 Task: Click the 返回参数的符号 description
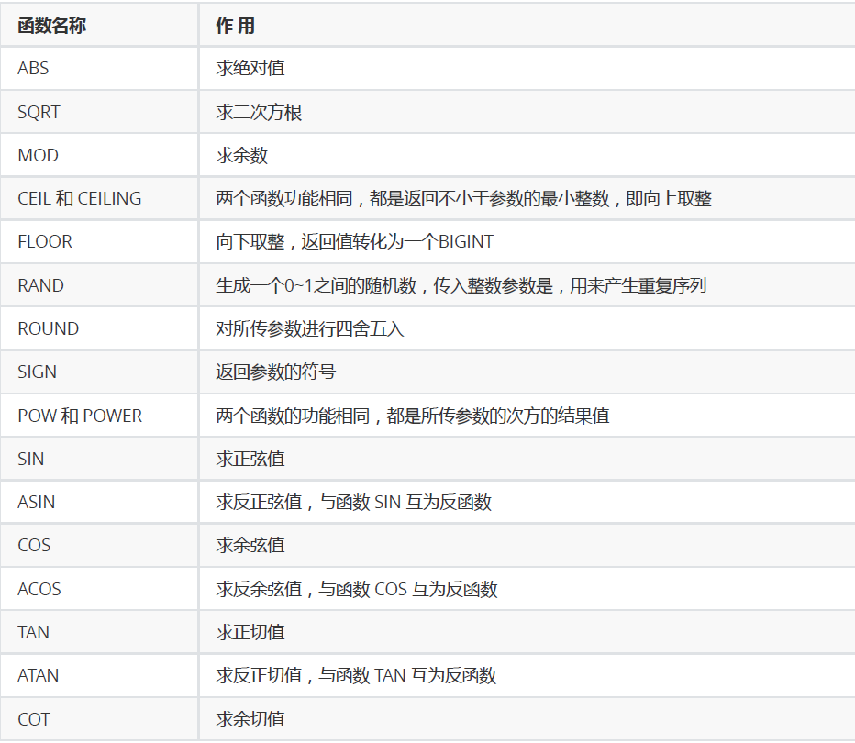click(x=275, y=371)
